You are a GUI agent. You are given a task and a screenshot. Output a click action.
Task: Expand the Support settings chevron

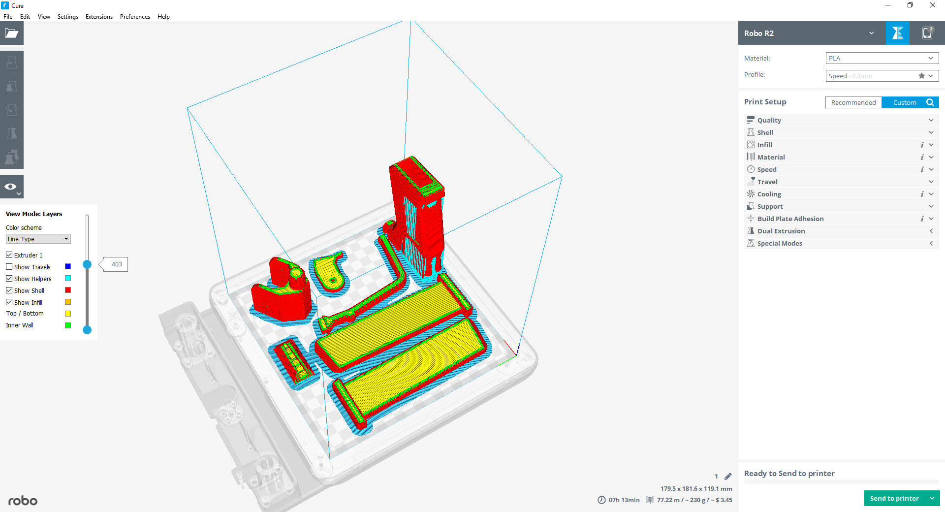pos(931,206)
